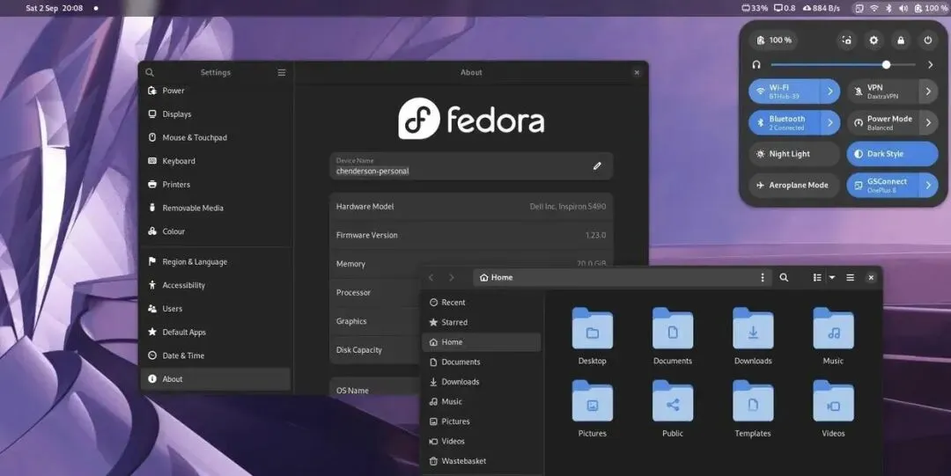This screenshot has height=476, width=951.
Task: Open the power off menu
Action: [x=928, y=40]
